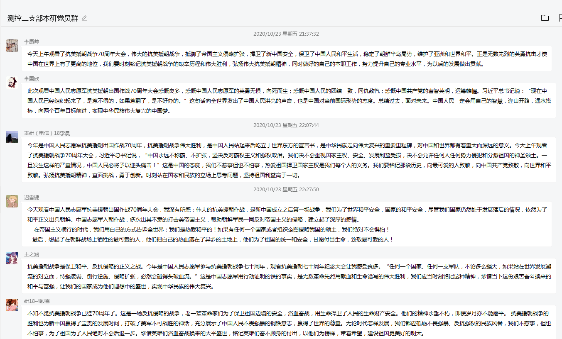Select 迟雪键's avatar image
This screenshot has width=562, height=339.
click(12, 201)
